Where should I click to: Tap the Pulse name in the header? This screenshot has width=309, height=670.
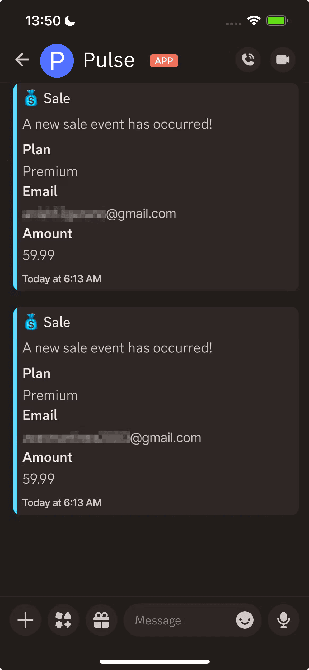[109, 60]
